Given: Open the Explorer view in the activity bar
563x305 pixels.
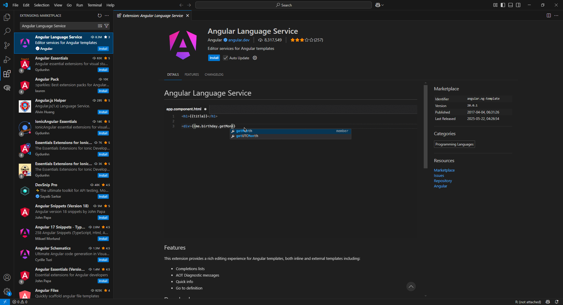Looking at the screenshot, I should pyautogui.click(x=7, y=17).
